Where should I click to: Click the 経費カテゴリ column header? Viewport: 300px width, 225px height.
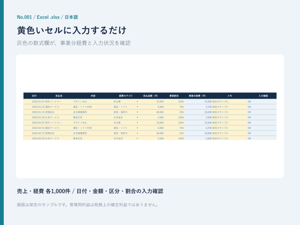click(x=126, y=96)
